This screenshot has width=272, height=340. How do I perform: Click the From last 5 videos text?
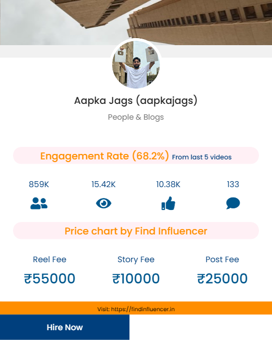(x=202, y=157)
